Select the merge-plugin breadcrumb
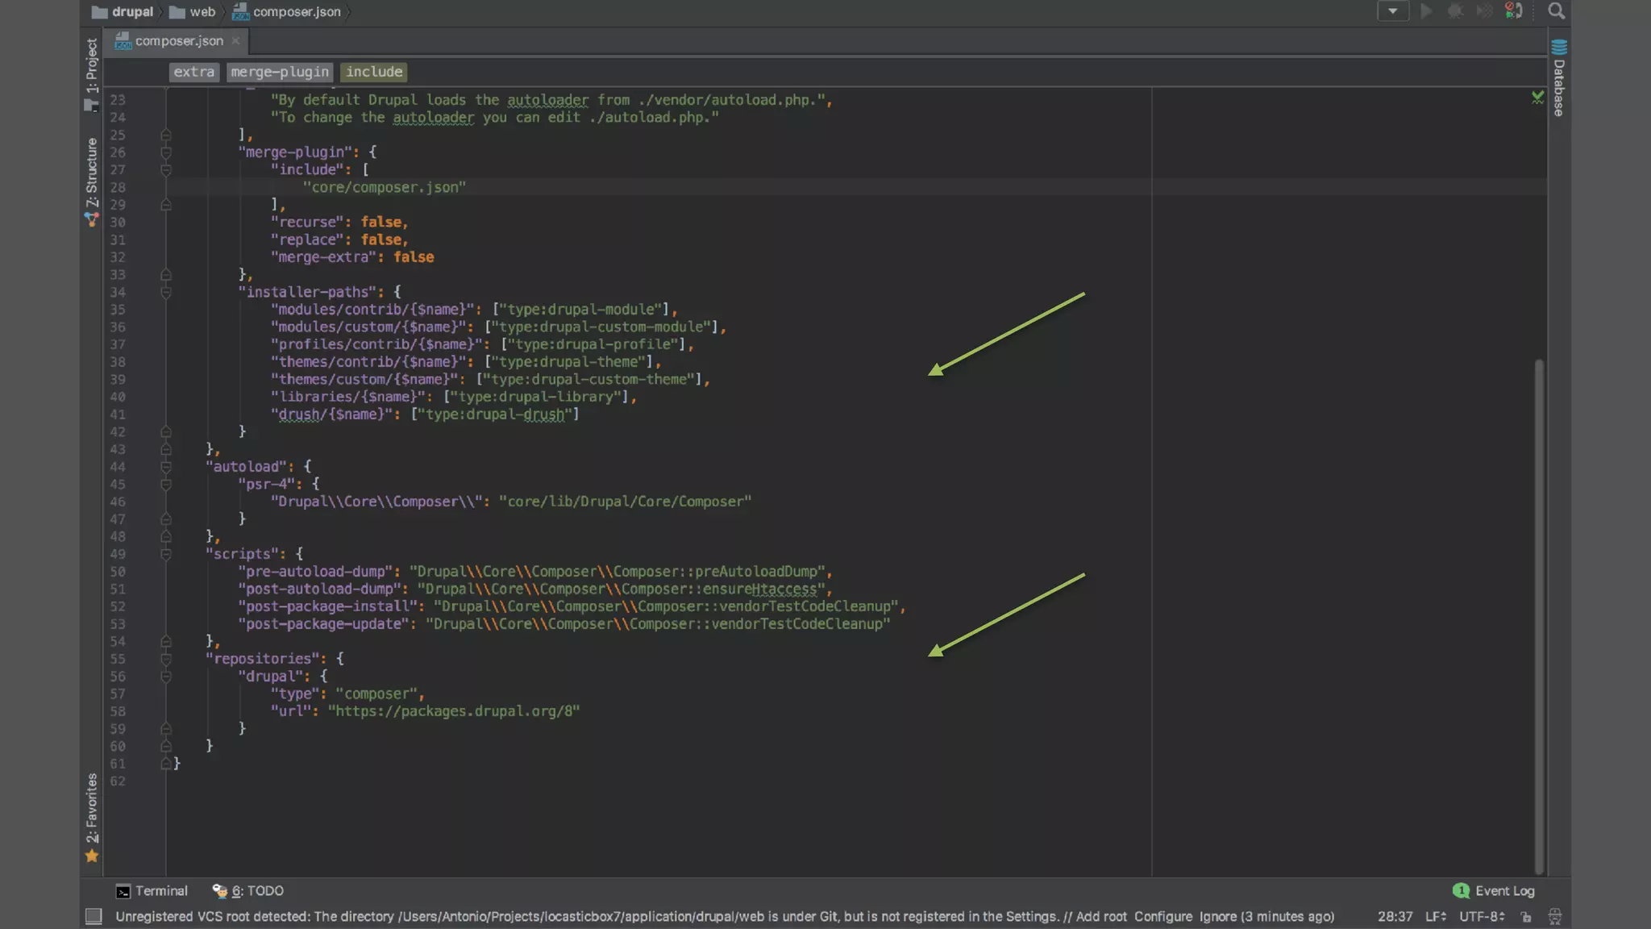 (x=280, y=72)
